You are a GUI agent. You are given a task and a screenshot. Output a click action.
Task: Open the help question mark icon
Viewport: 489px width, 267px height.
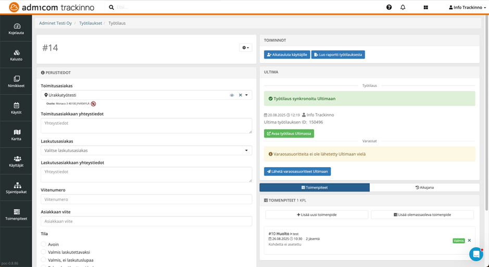coord(389,7)
